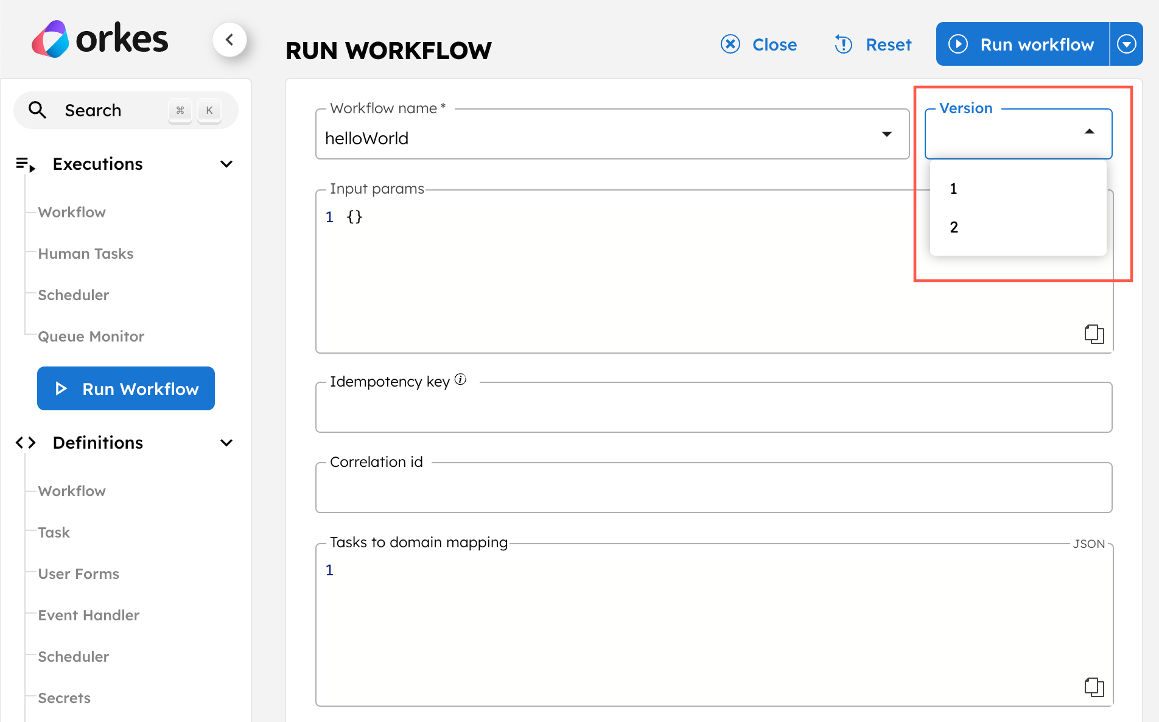Click into the Idempotency key field
The width and height of the screenshot is (1159, 722).
pos(713,407)
